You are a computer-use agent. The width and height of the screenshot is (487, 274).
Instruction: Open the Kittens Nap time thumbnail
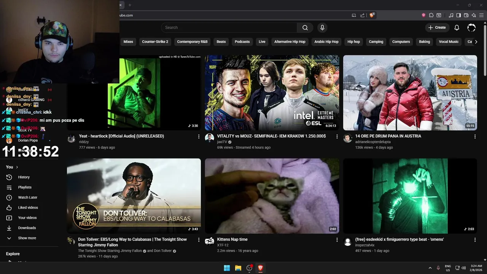tap(272, 196)
